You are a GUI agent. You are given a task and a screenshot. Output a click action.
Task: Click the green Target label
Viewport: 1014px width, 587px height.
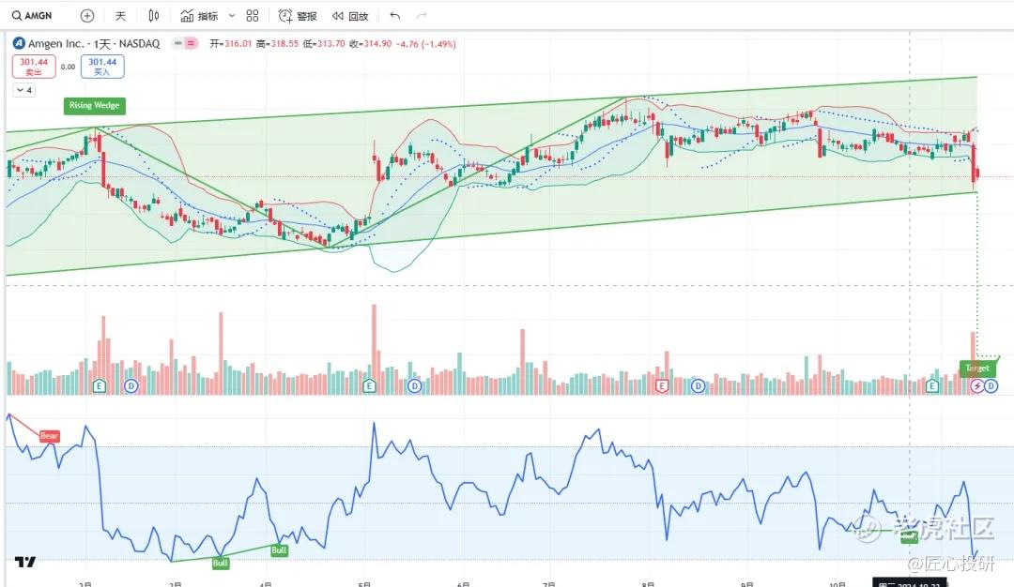pyautogui.click(x=977, y=369)
